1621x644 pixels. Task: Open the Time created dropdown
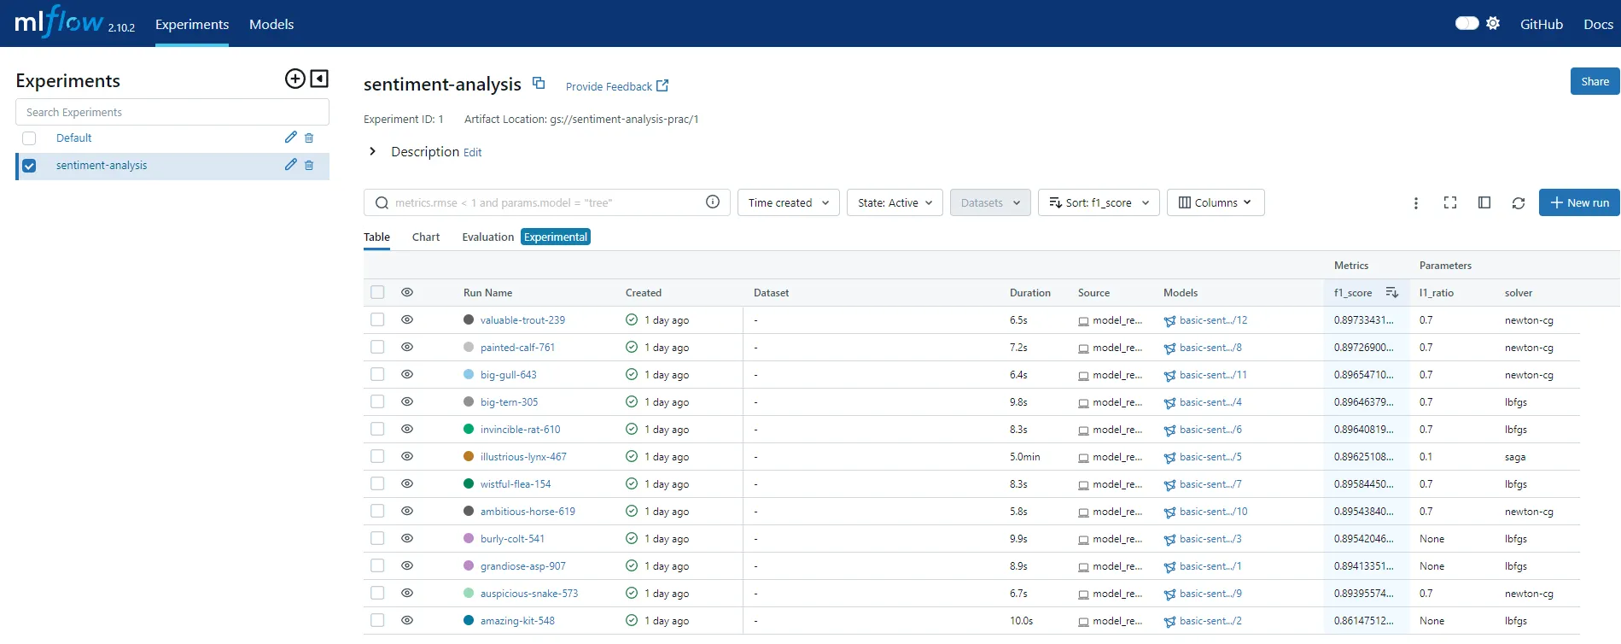(788, 203)
